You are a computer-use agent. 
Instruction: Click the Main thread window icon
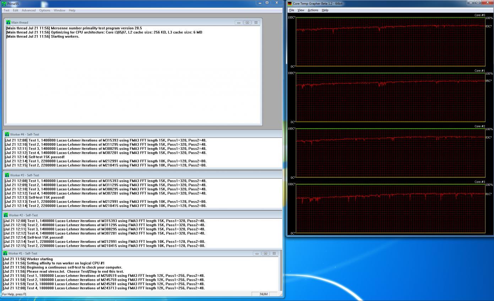pyautogui.click(x=9, y=22)
